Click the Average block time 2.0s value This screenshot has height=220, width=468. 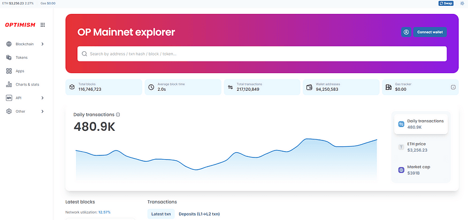tap(161, 89)
